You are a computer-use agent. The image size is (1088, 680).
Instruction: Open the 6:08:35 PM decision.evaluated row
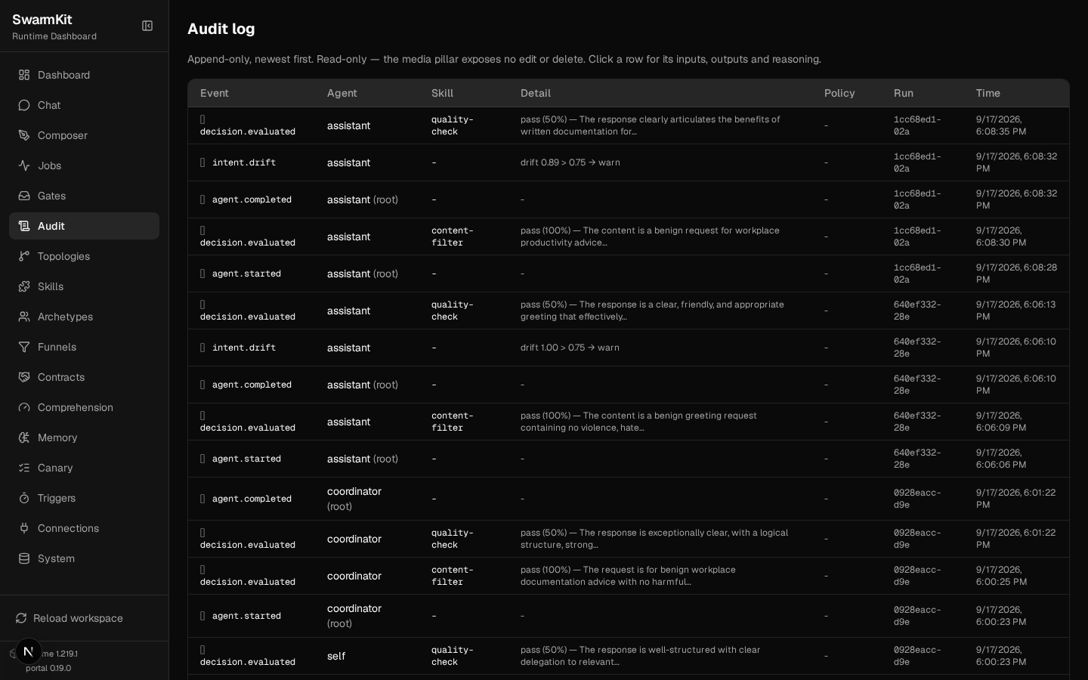[x=629, y=125]
